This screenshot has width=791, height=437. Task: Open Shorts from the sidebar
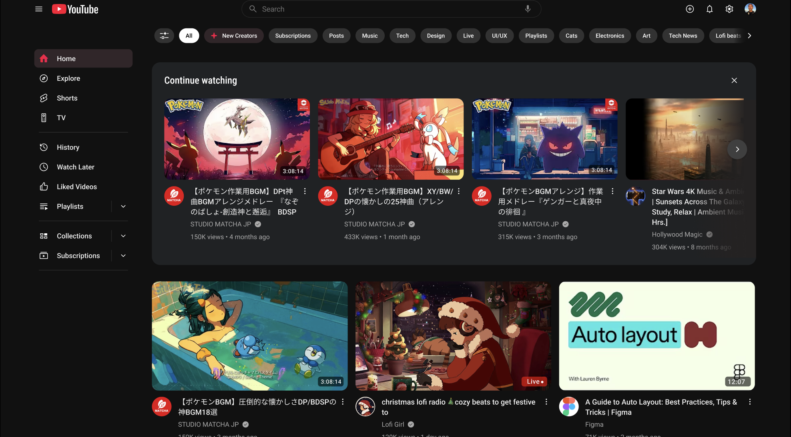tap(67, 98)
